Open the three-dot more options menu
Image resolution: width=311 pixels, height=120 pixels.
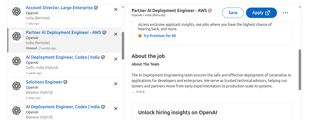click(x=285, y=13)
